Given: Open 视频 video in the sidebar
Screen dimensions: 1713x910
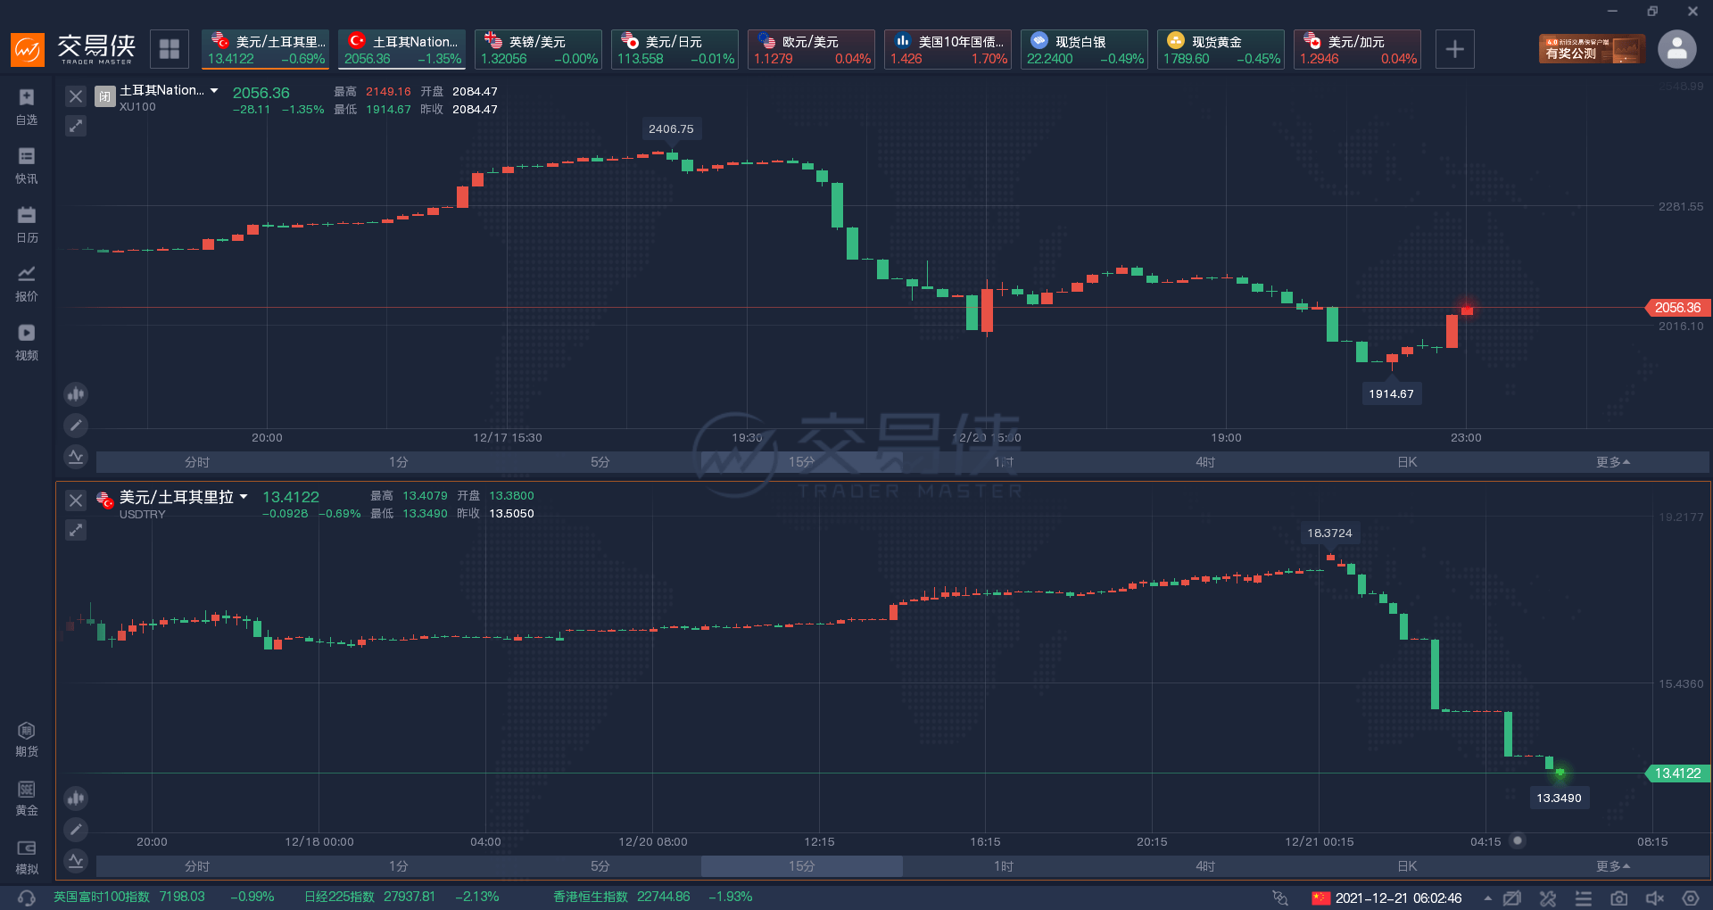Looking at the screenshot, I should tap(27, 343).
